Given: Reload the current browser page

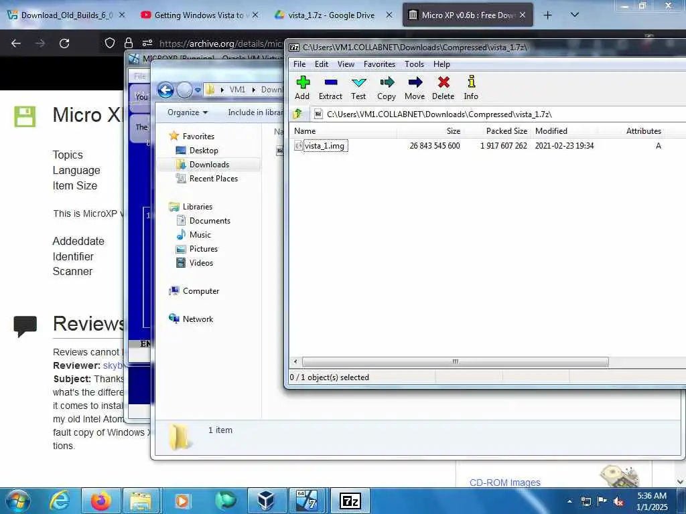Looking at the screenshot, I should (x=64, y=44).
